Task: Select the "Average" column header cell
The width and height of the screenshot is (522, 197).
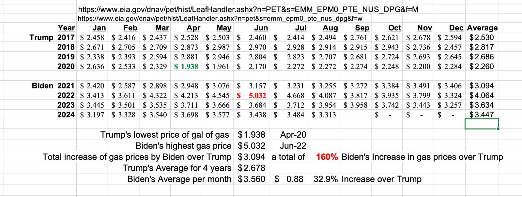Action: coord(482,28)
